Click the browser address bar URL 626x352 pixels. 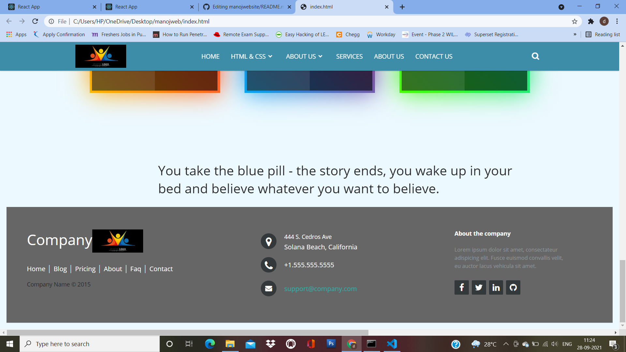[x=141, y=22]
